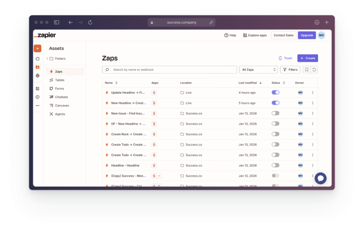Focus the Search by name or webhook field
364x233 pixels.
coord(170,70)
